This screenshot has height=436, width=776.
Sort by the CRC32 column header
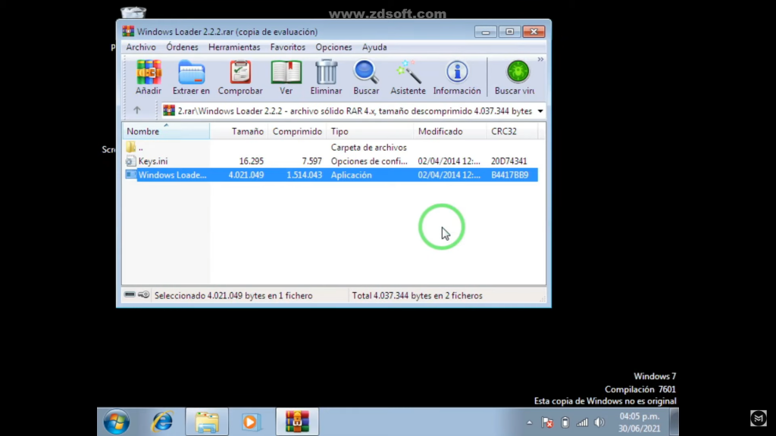(x=512, y=131)
